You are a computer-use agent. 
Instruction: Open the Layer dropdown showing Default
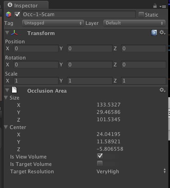pos(134,23)
